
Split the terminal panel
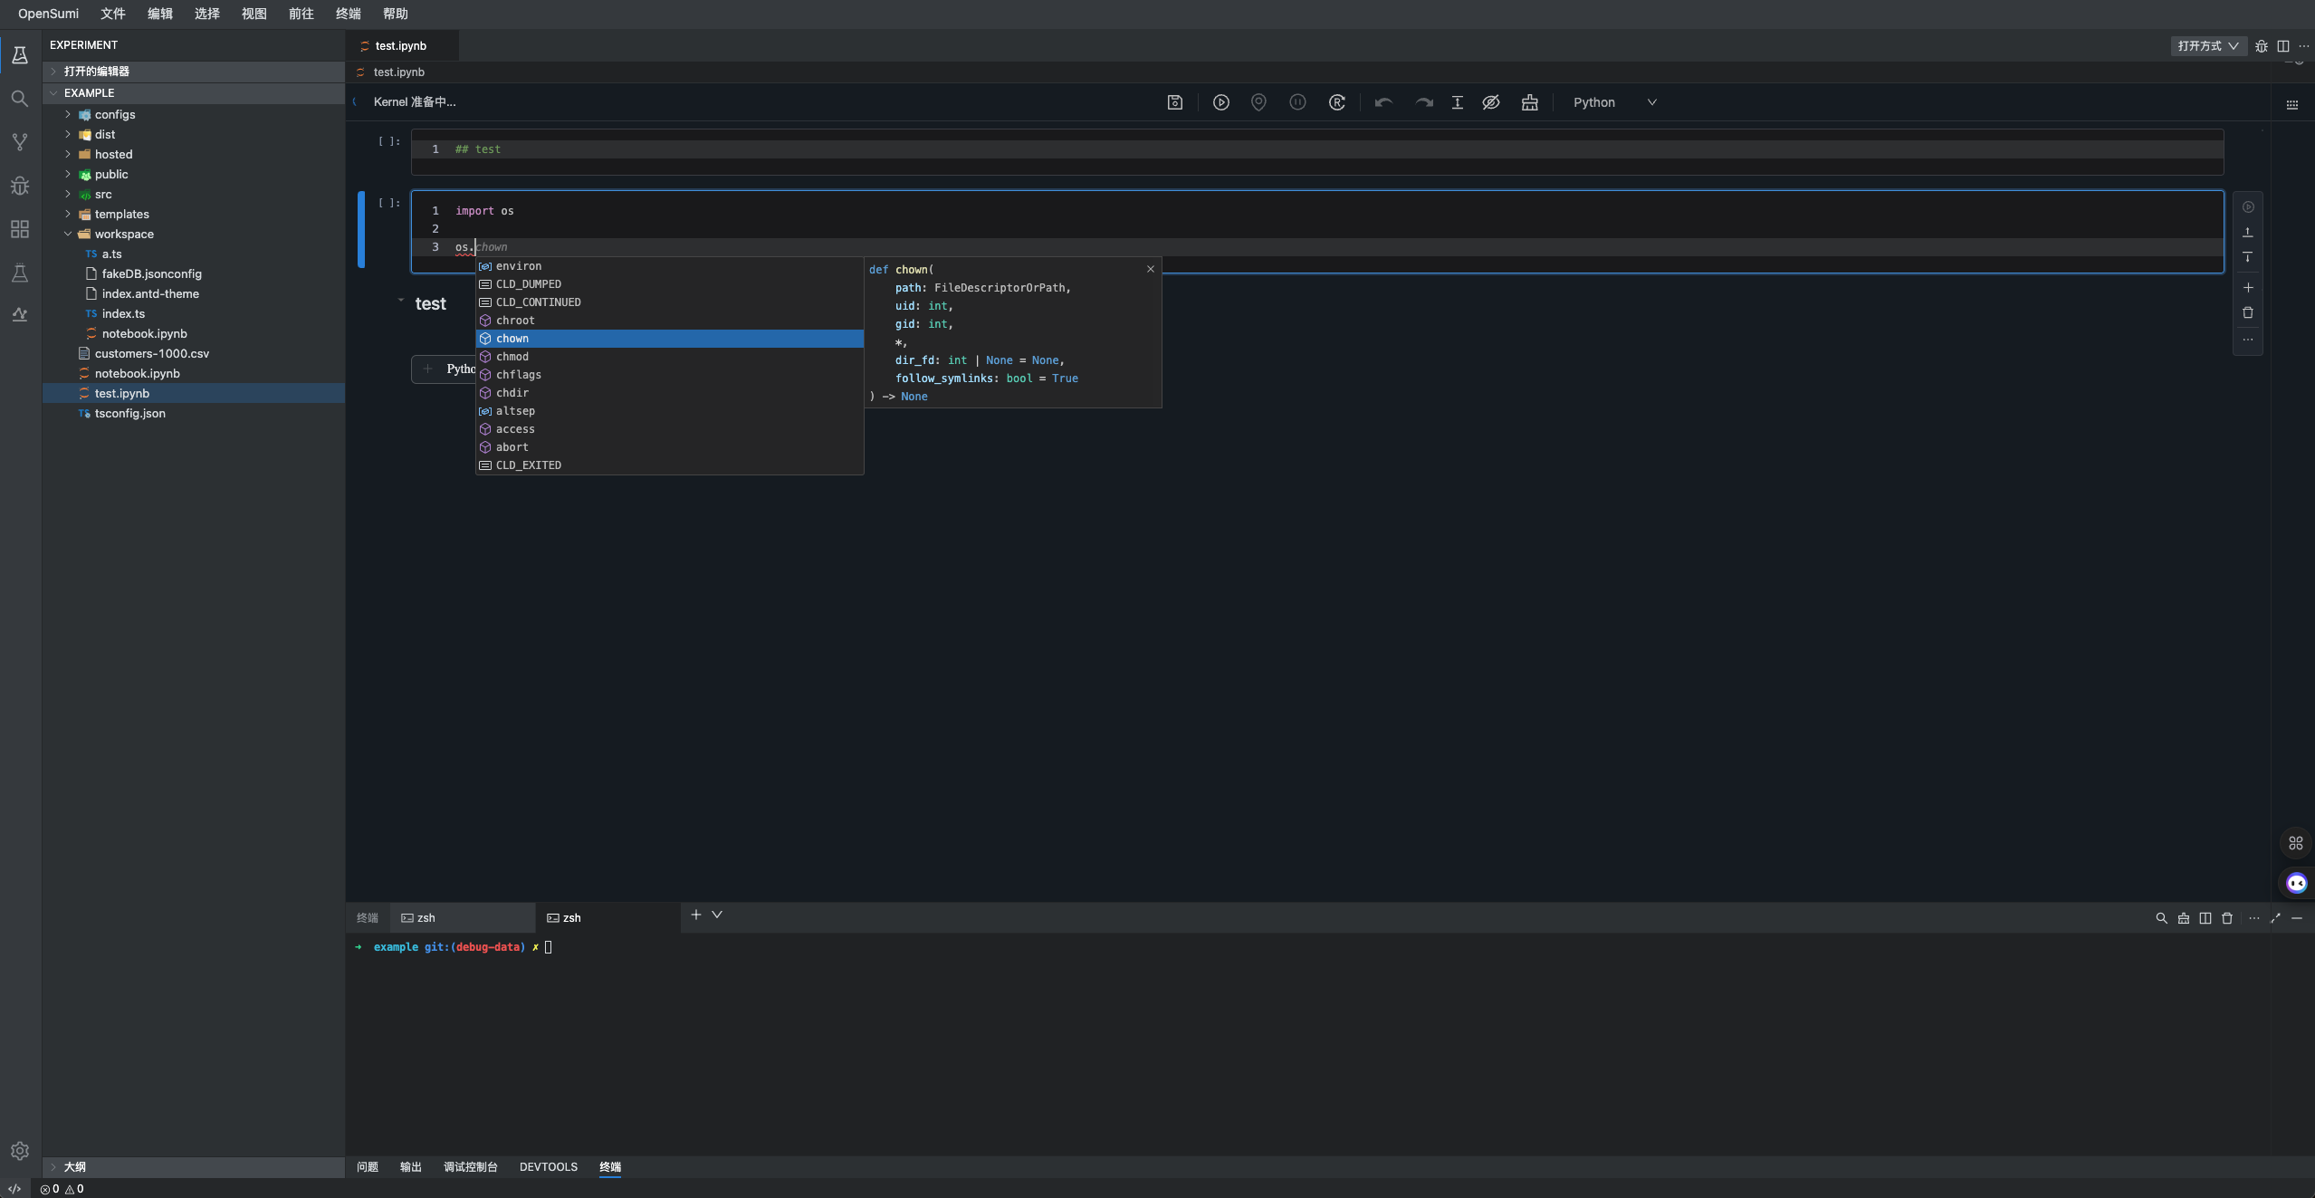click(2205, 918)
